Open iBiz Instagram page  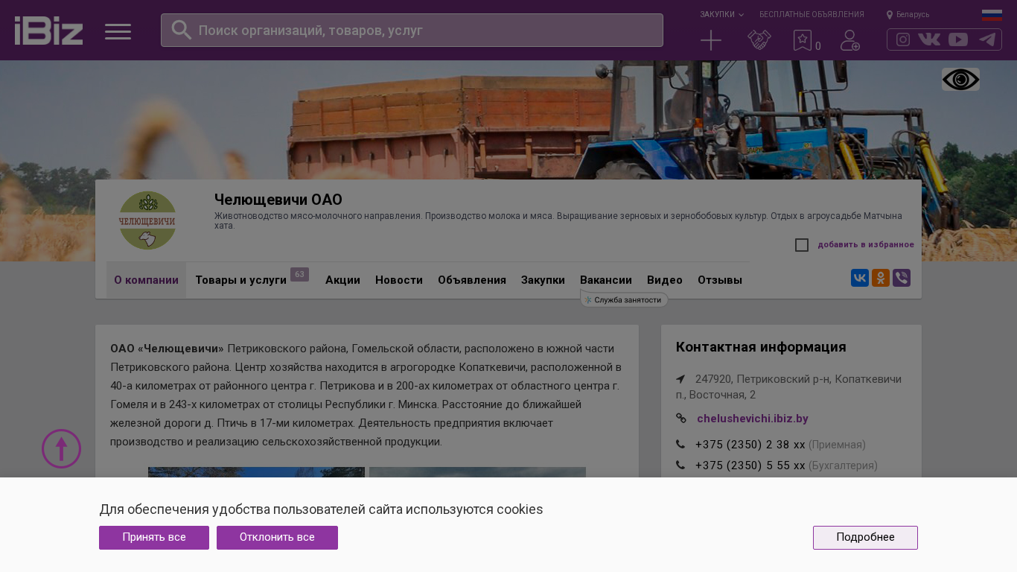click(903, 39)
